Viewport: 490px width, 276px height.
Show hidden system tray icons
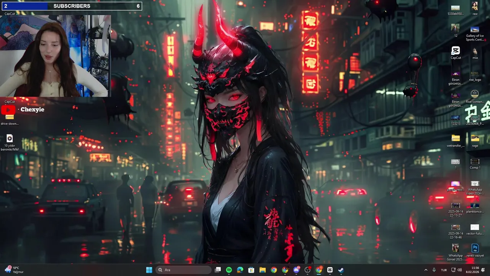coord(426,270)
